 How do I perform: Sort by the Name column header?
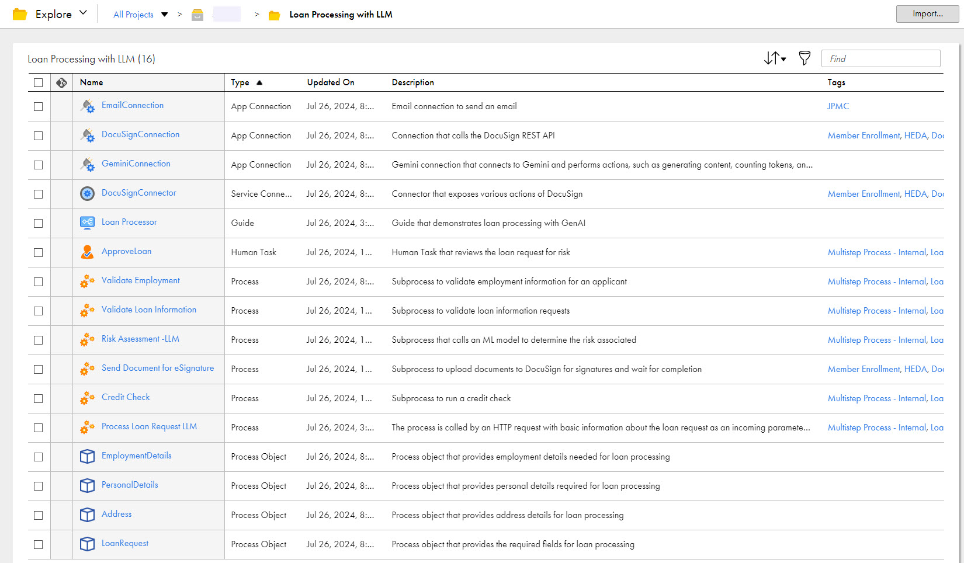[91, 82]
